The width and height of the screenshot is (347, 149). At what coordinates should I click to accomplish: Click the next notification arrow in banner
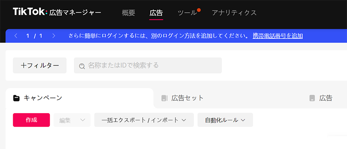coord(53,36)
